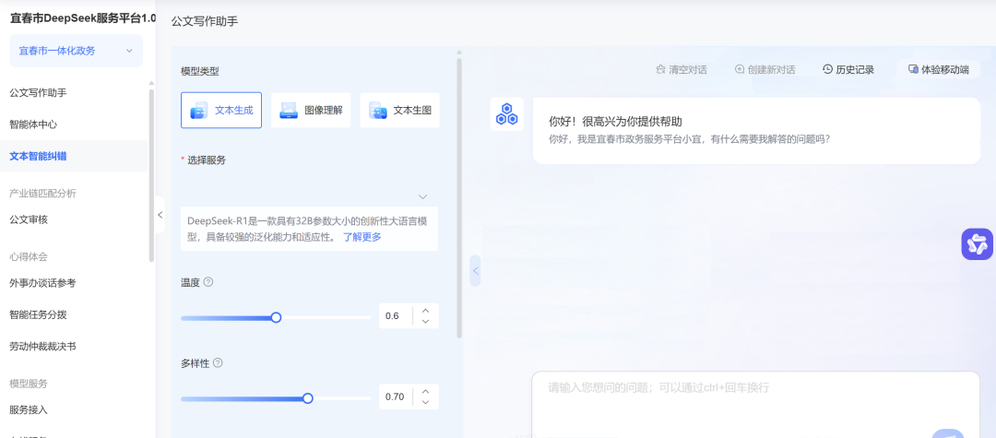The width and height of the screenshot is (996, 438).
Task: Open the 选择服务 dropdown
Action: 309,196
